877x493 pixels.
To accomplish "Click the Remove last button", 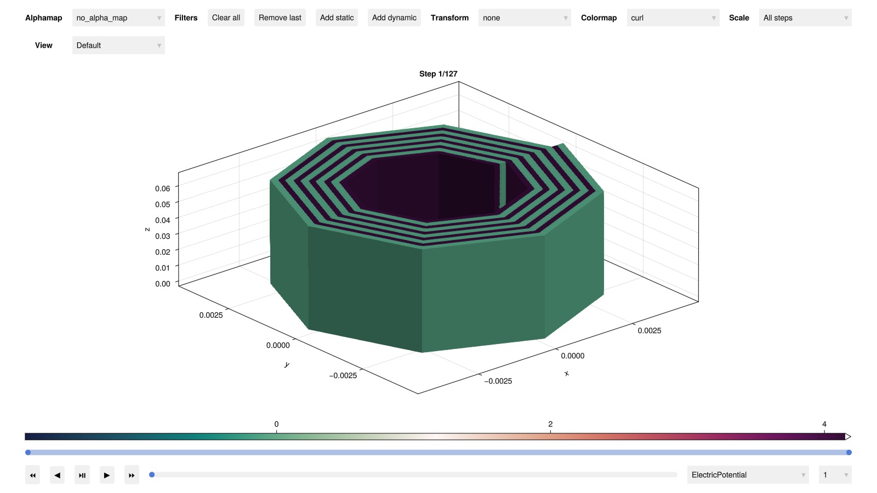I will point(280,18).
